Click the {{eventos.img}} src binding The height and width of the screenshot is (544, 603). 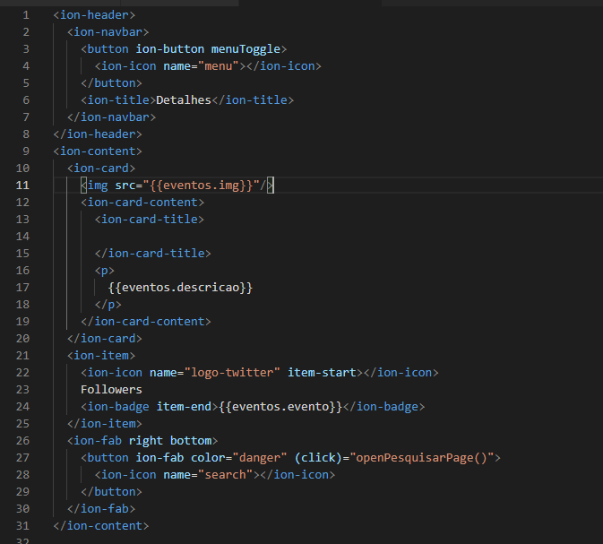click(x=202, y=186)
